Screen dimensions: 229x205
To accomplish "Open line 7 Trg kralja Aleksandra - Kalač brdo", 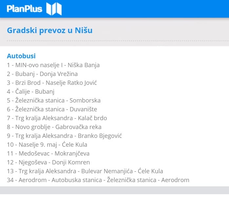I will [57, 118].
